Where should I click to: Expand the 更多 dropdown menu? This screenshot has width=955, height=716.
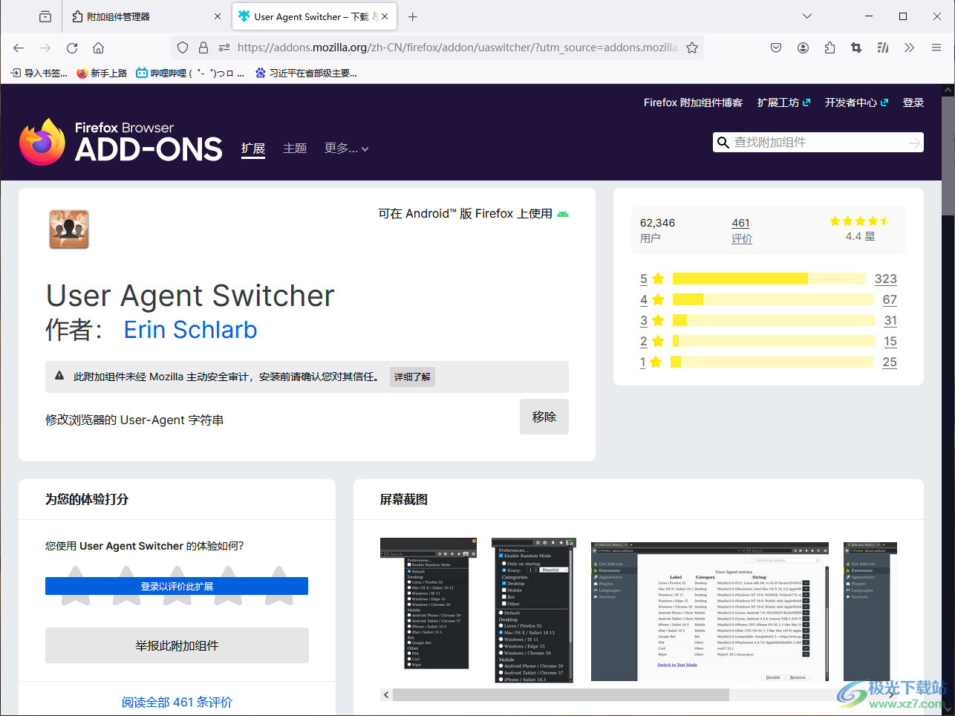pyautogui.click(x=347, y=149)
